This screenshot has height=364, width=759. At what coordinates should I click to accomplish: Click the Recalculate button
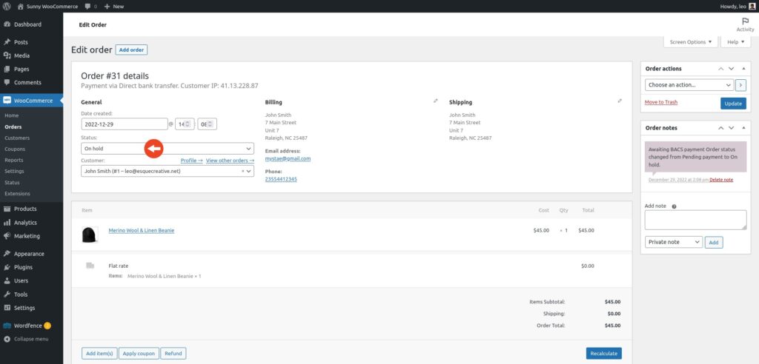click(603, 354)
